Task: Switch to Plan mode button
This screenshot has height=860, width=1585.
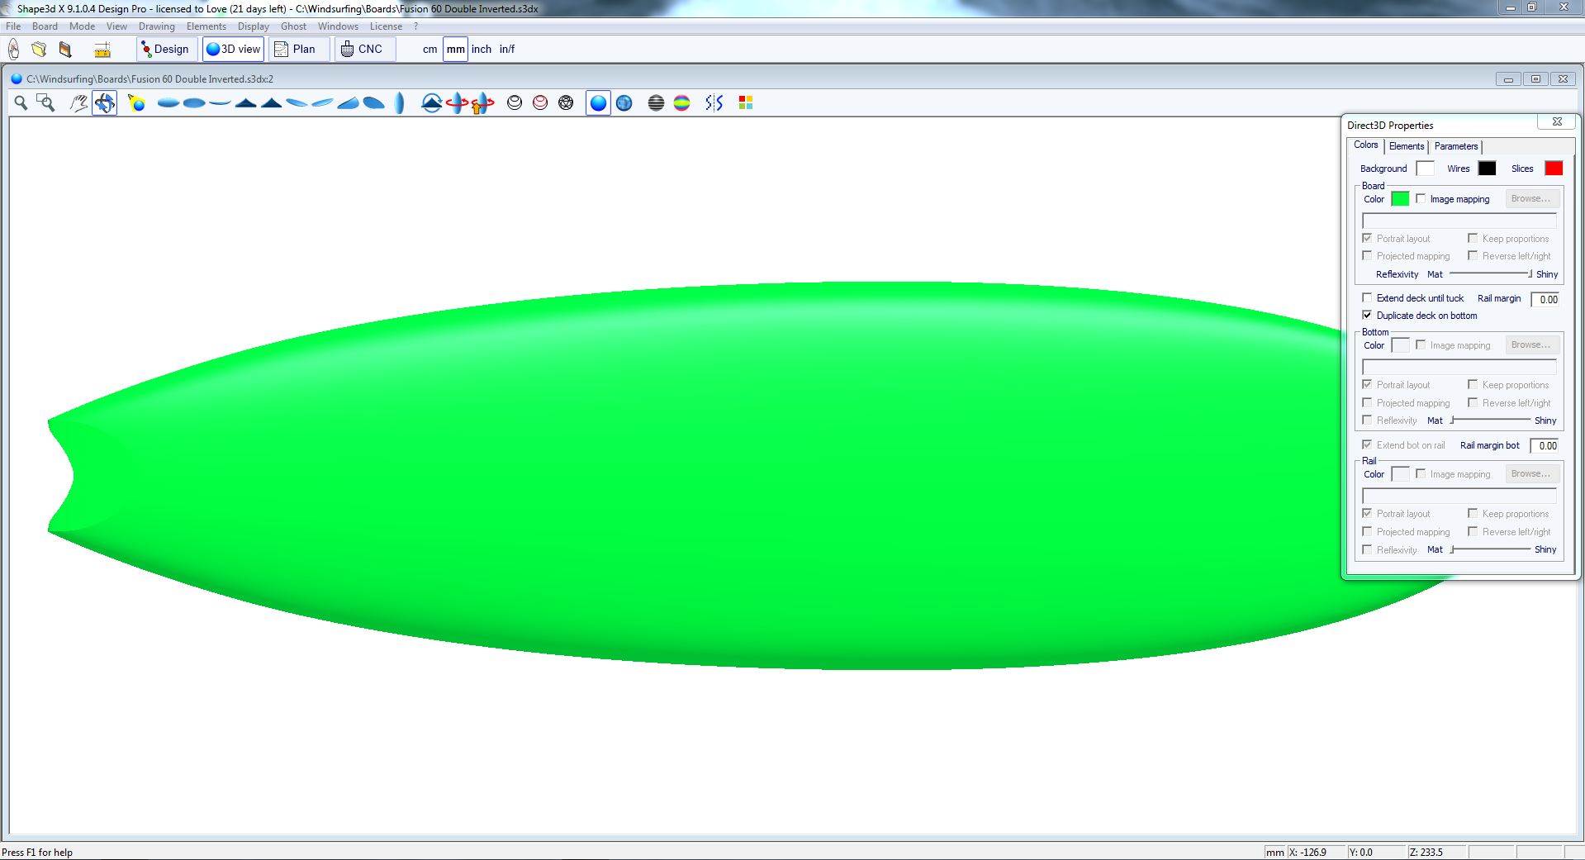Action: click(x=295, y=50)
